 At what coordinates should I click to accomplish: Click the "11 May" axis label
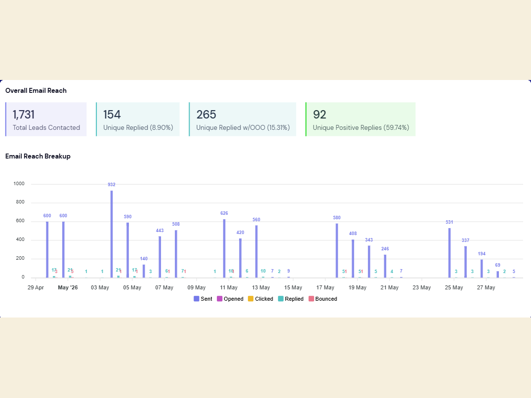(229, 288)
